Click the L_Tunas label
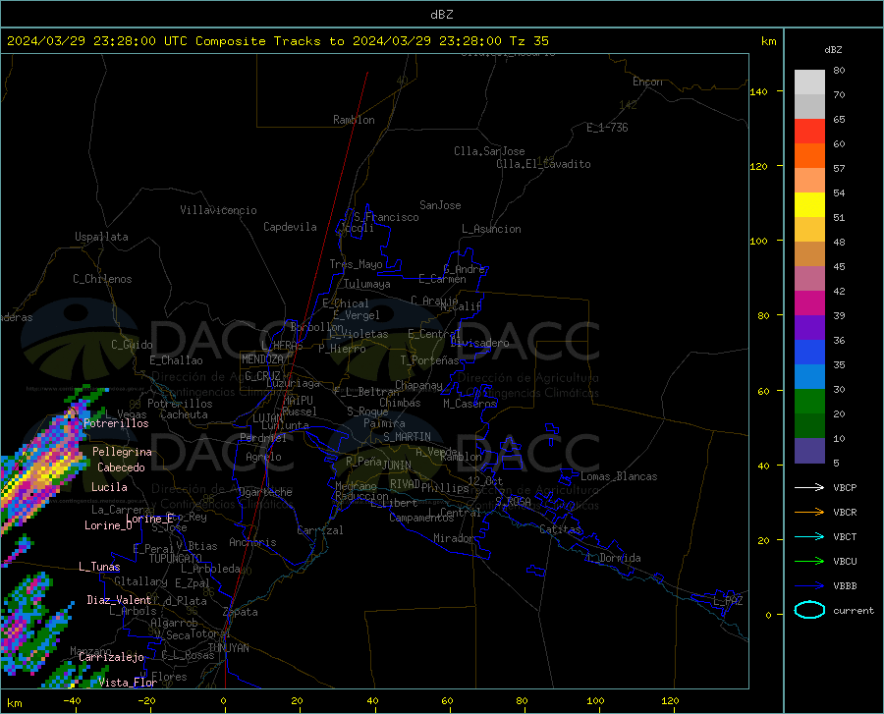This screenshot has width=884, height=714. [x=99, y=567]
